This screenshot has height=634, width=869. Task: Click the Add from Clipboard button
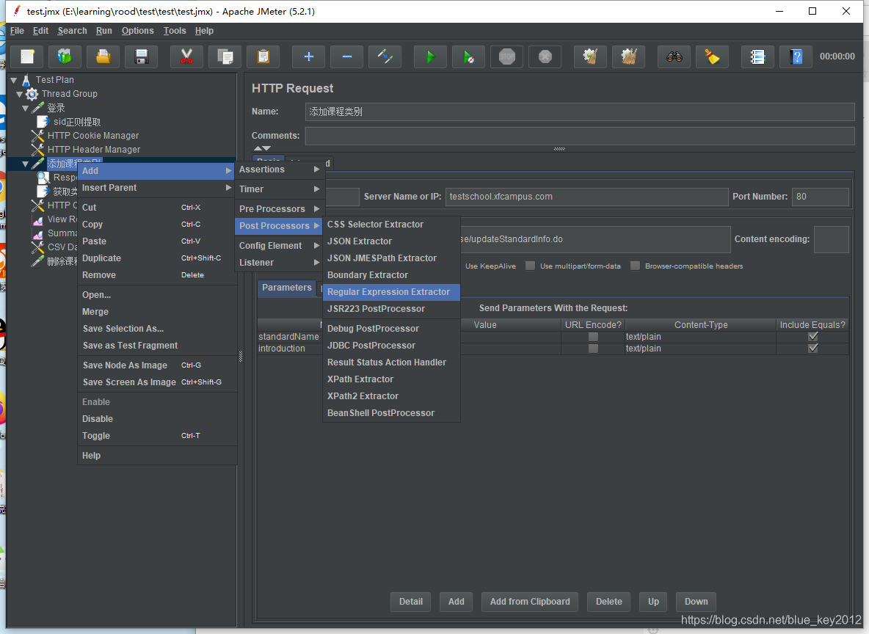tap(530, 602)
